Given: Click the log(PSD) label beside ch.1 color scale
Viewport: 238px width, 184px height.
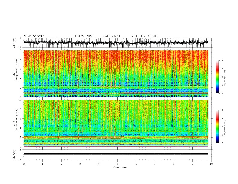Looking at the screenshot, I should 225,78.
